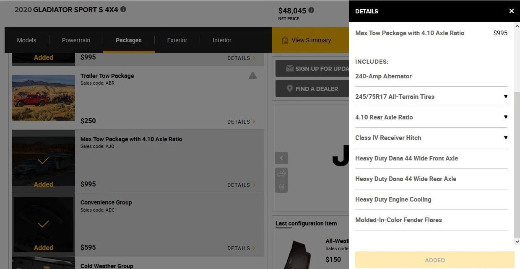Select the open-top vehicle view icon

click(x=281, y=173)
